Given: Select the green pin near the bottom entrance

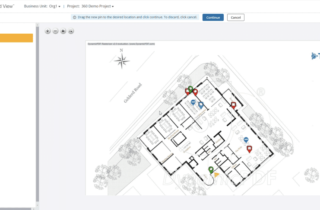Looking at the screenshot, I should point(211,169).
